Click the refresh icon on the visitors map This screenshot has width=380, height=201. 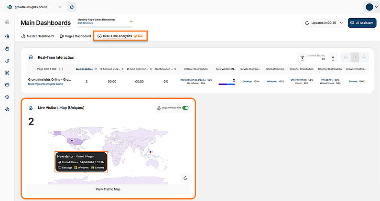tap(186, 178)
